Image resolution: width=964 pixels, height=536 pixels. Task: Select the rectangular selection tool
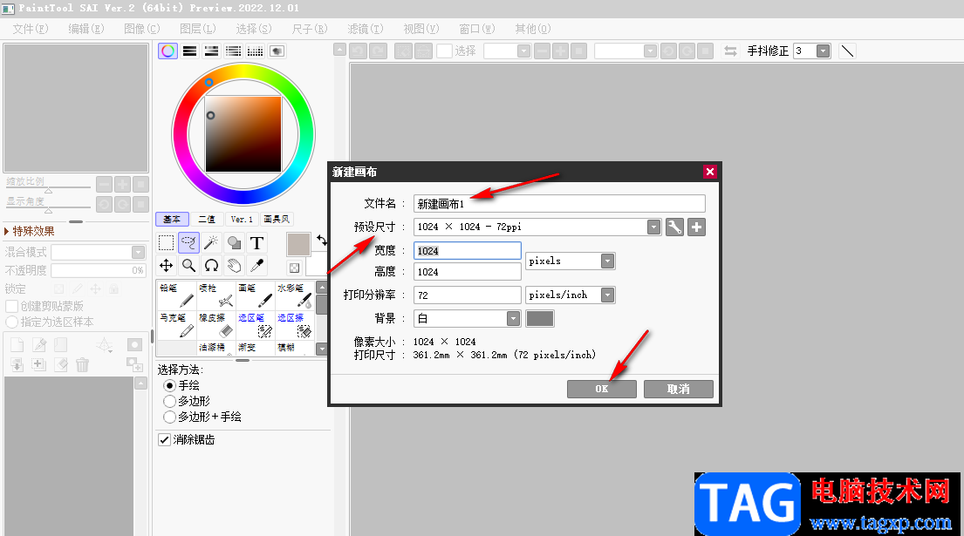click(x=166, y=243)
